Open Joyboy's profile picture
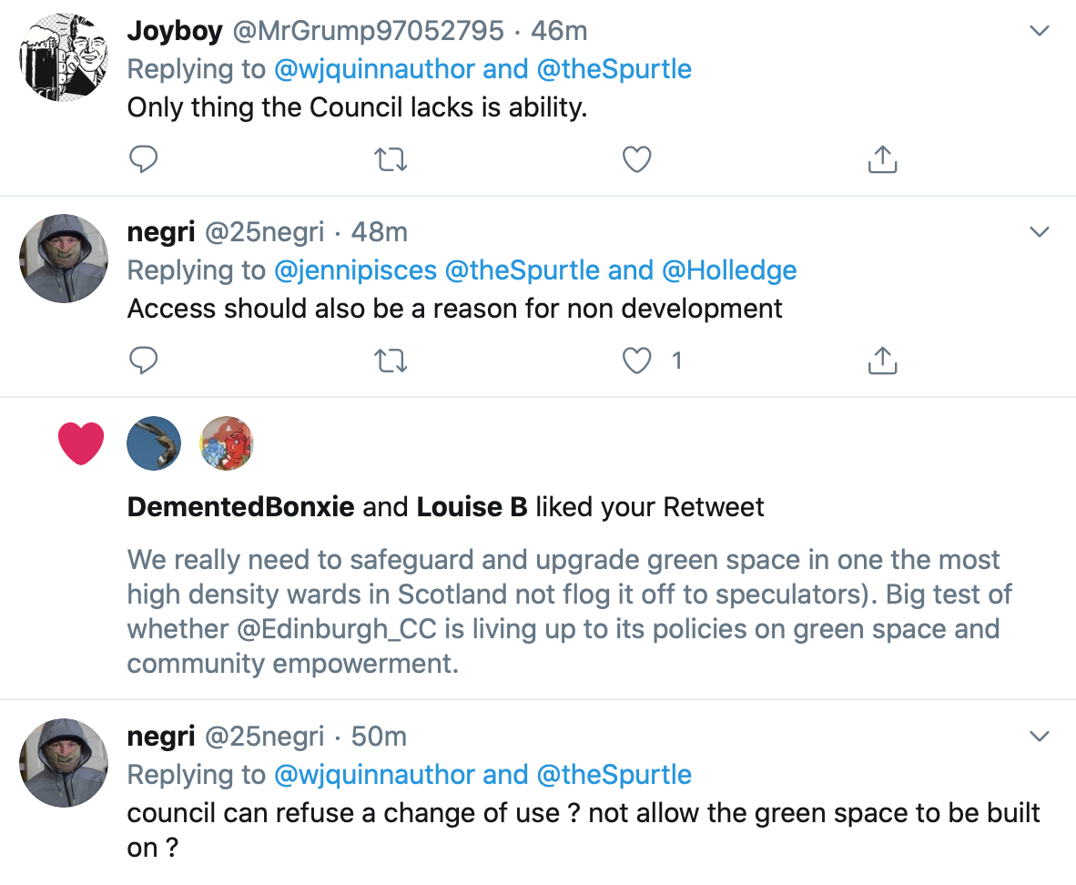 [64, 57]
